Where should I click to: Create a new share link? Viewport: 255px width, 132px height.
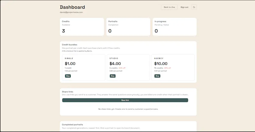pos(125,100)
